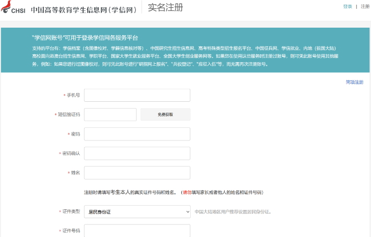Click the 密码确认 input field
The width and height of the screenshot is (371, 237).
[x=137, y=153]
